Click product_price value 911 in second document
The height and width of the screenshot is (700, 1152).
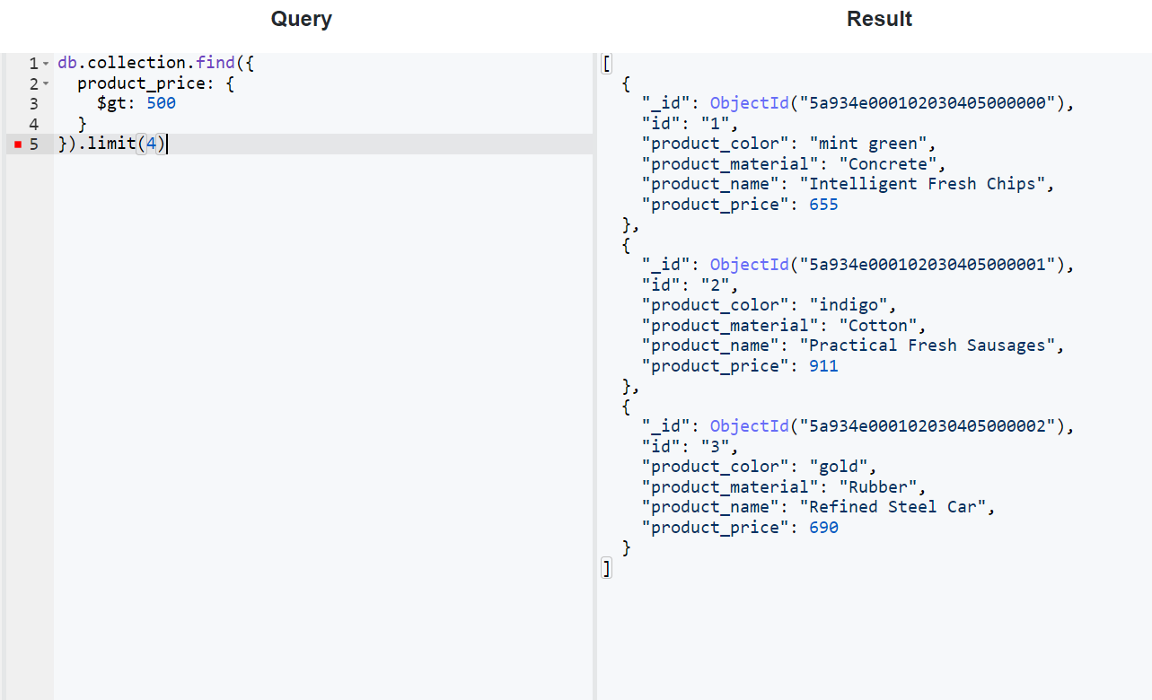pos(823,365)
